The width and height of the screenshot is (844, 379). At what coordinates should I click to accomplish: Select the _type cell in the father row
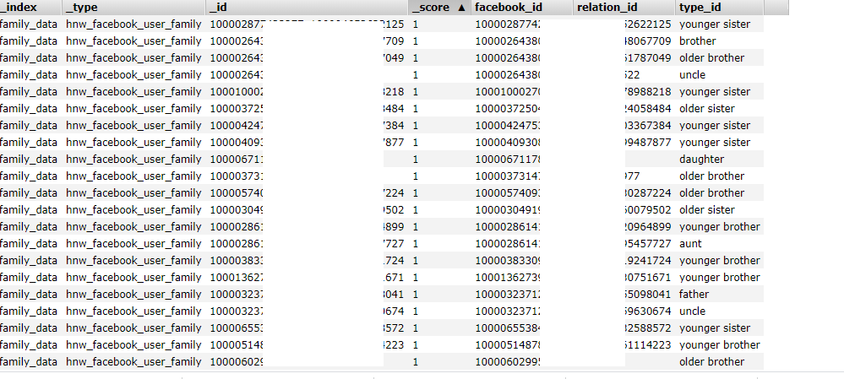[x=133, y=295]
